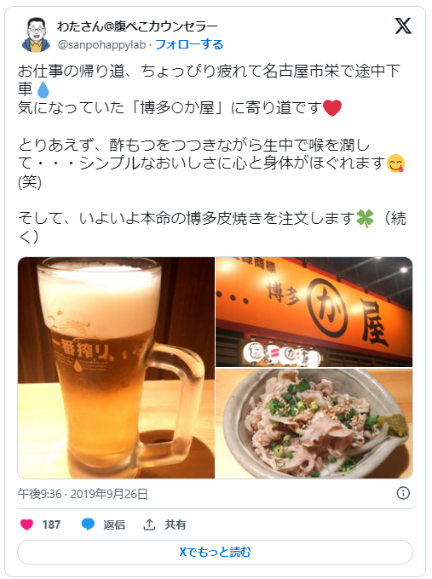This screenshot has width=432, height=579.
Task: Open the tweet info circle icon
Action: (x=403, y=493)
